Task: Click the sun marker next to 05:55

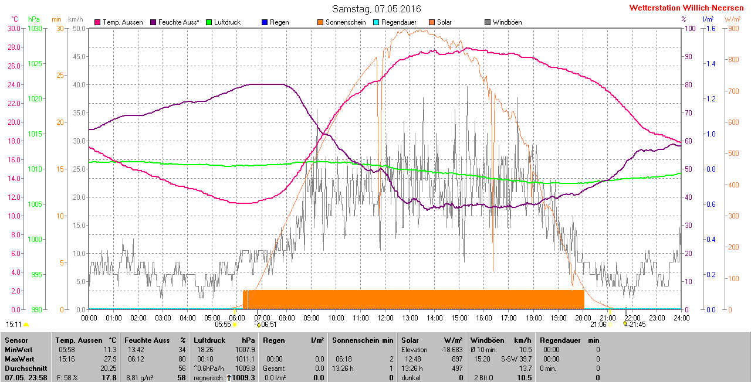Action: (235, 324)
